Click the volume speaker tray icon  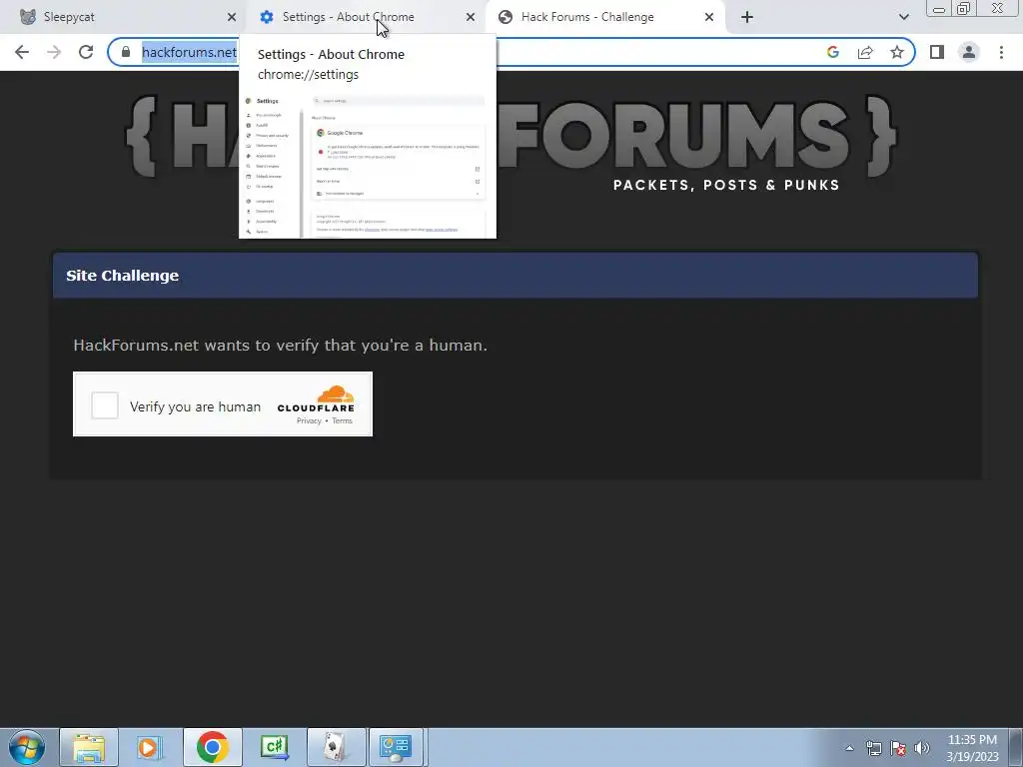pyautogui.click(x=922, y=748)
